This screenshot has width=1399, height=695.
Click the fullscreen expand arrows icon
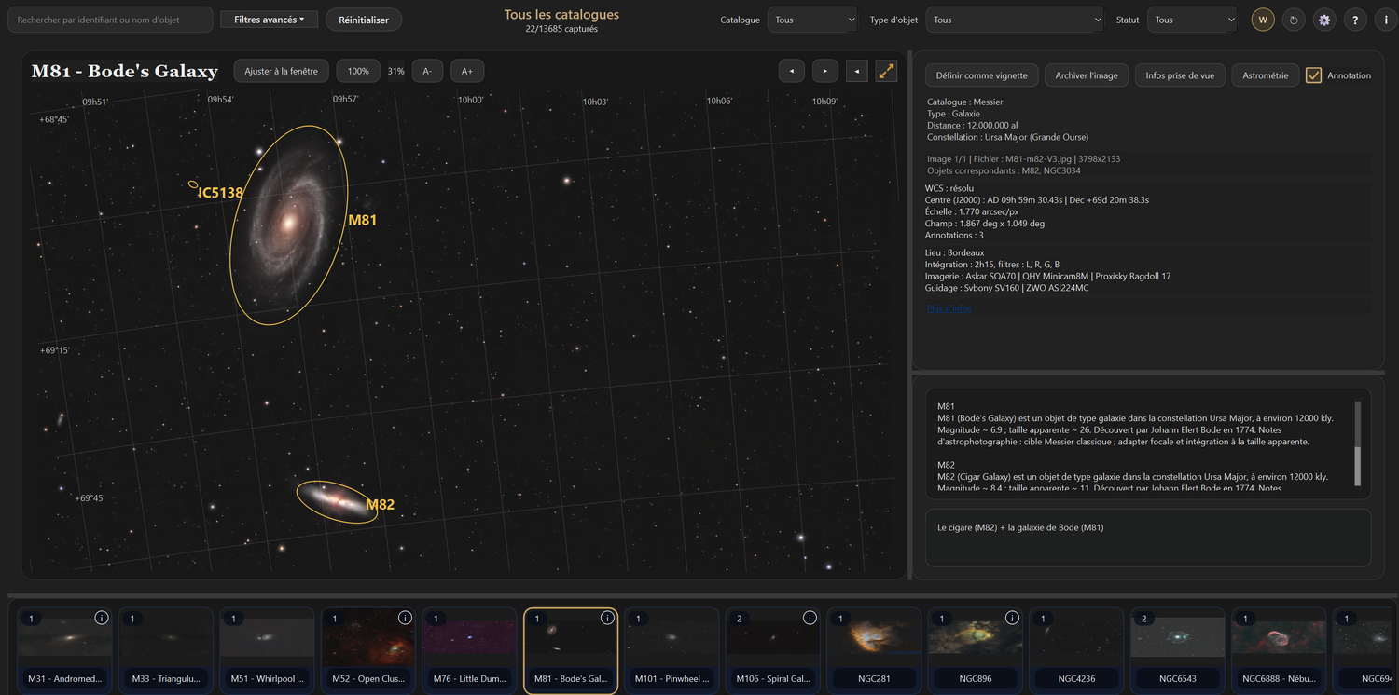[x=886, y=71]
